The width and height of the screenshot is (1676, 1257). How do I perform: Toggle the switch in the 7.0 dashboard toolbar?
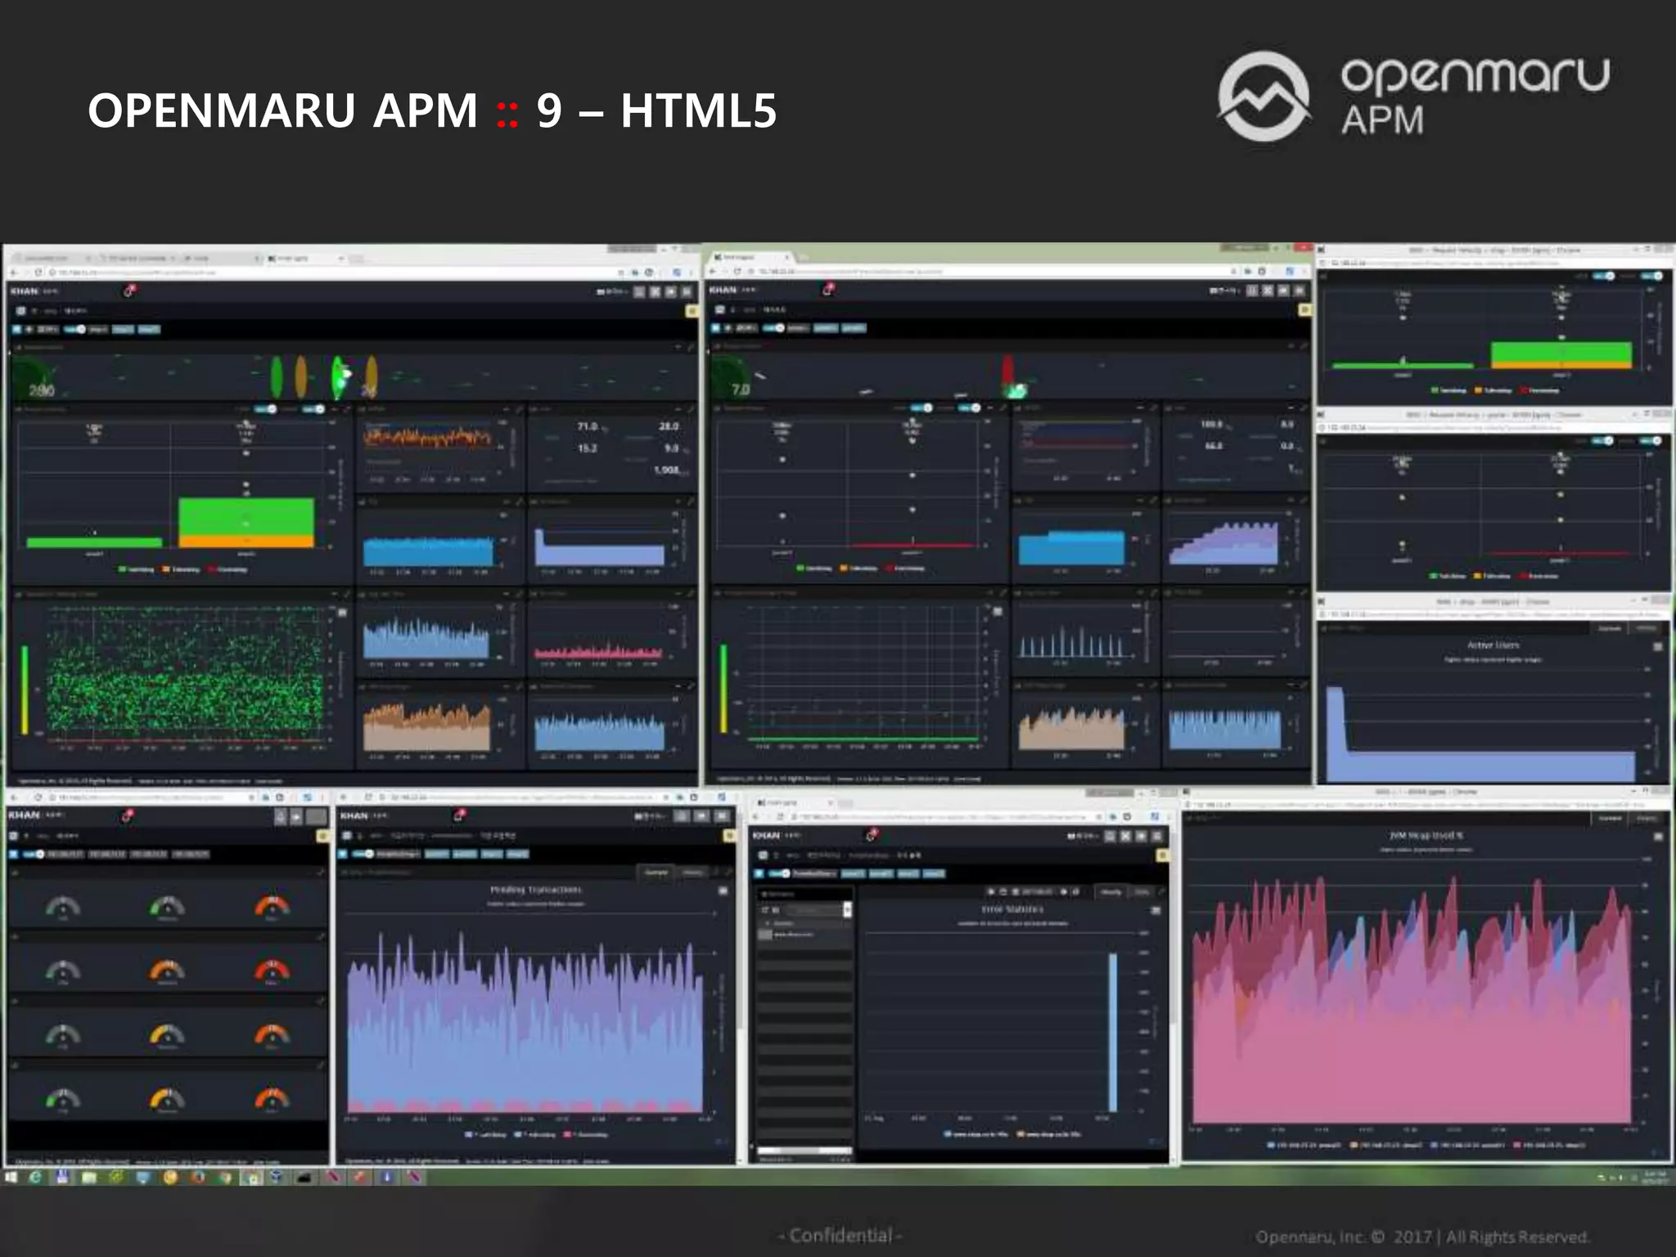773,328
